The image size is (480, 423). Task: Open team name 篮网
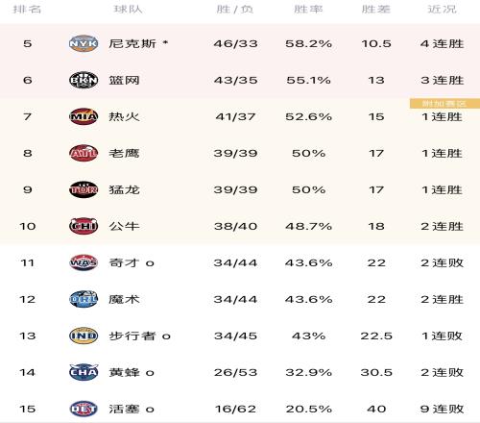(124, 80)
